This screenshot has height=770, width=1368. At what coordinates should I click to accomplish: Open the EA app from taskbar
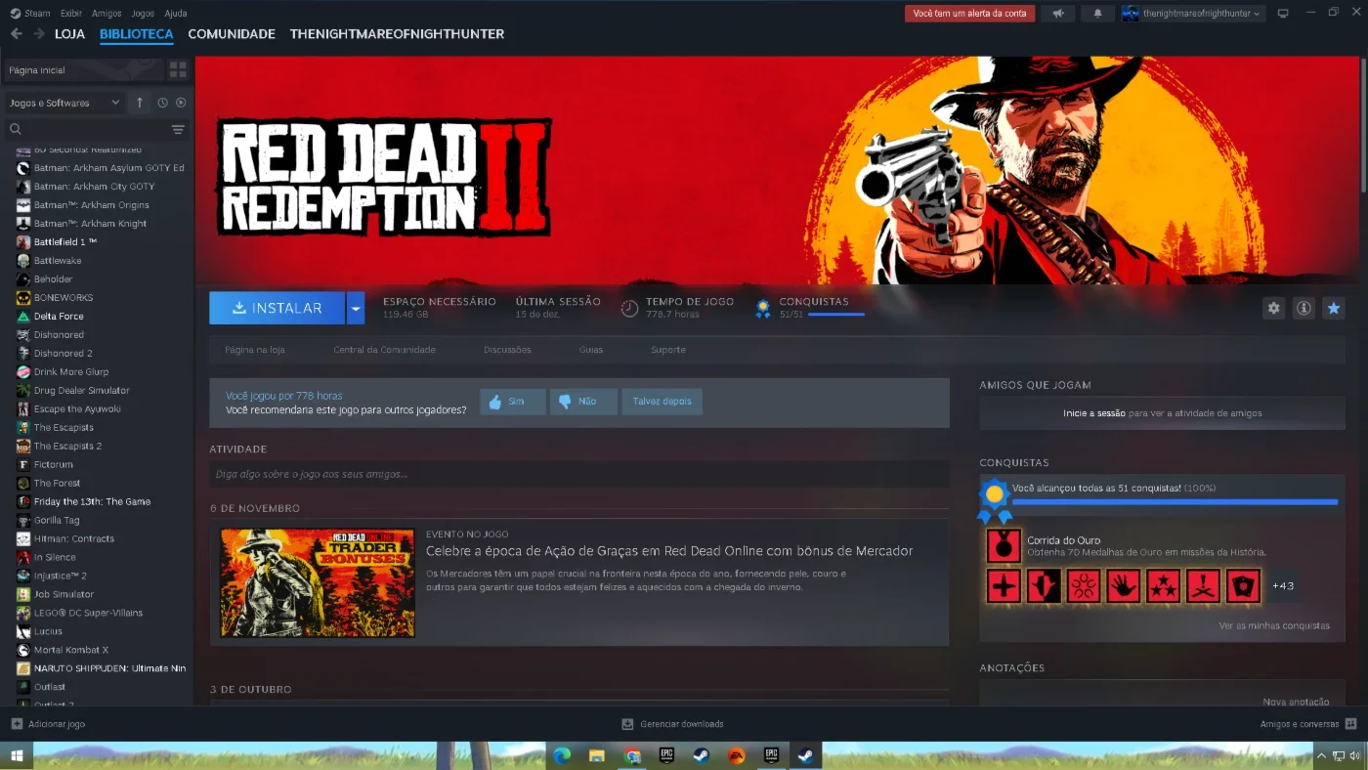736,755
